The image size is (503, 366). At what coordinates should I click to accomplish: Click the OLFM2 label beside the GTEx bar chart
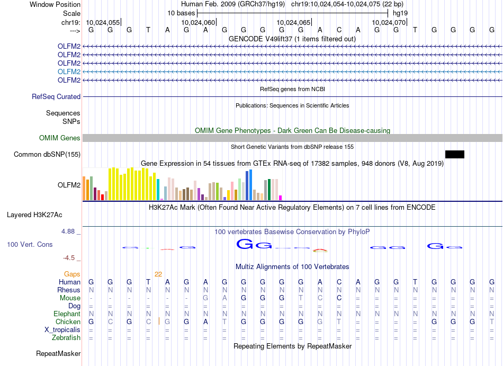click(69, 185)
